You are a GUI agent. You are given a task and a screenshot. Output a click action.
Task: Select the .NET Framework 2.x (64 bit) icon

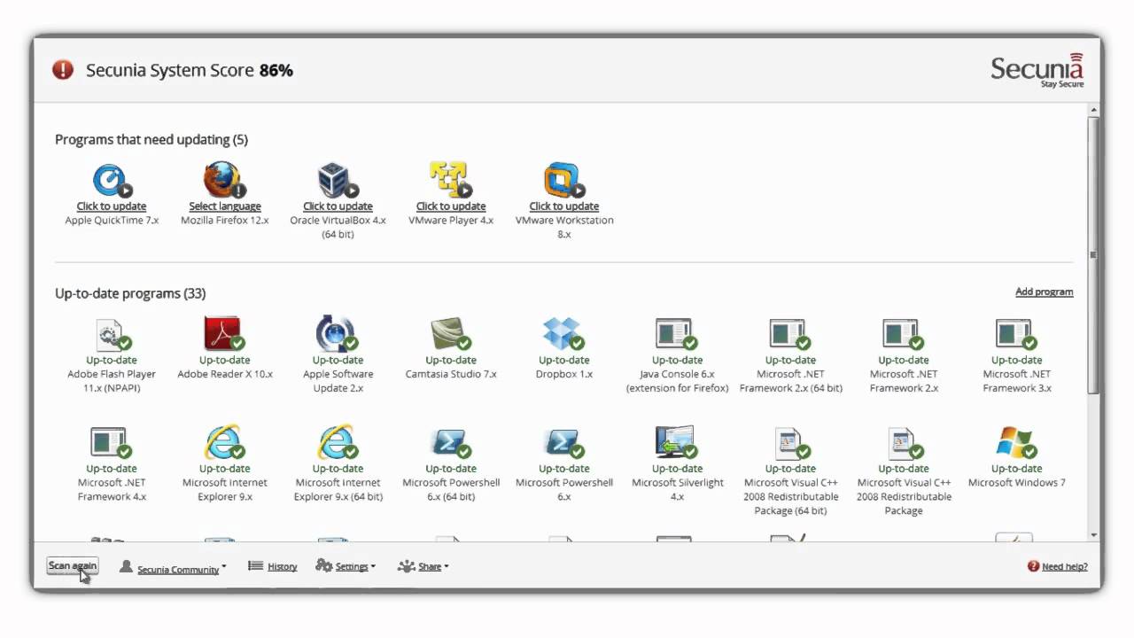tap(790, 334)
